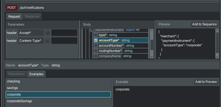This screenshot has height=107, width=221.
Task: Focus the Content-Type header value field
Action: click(x=64, y=41)
